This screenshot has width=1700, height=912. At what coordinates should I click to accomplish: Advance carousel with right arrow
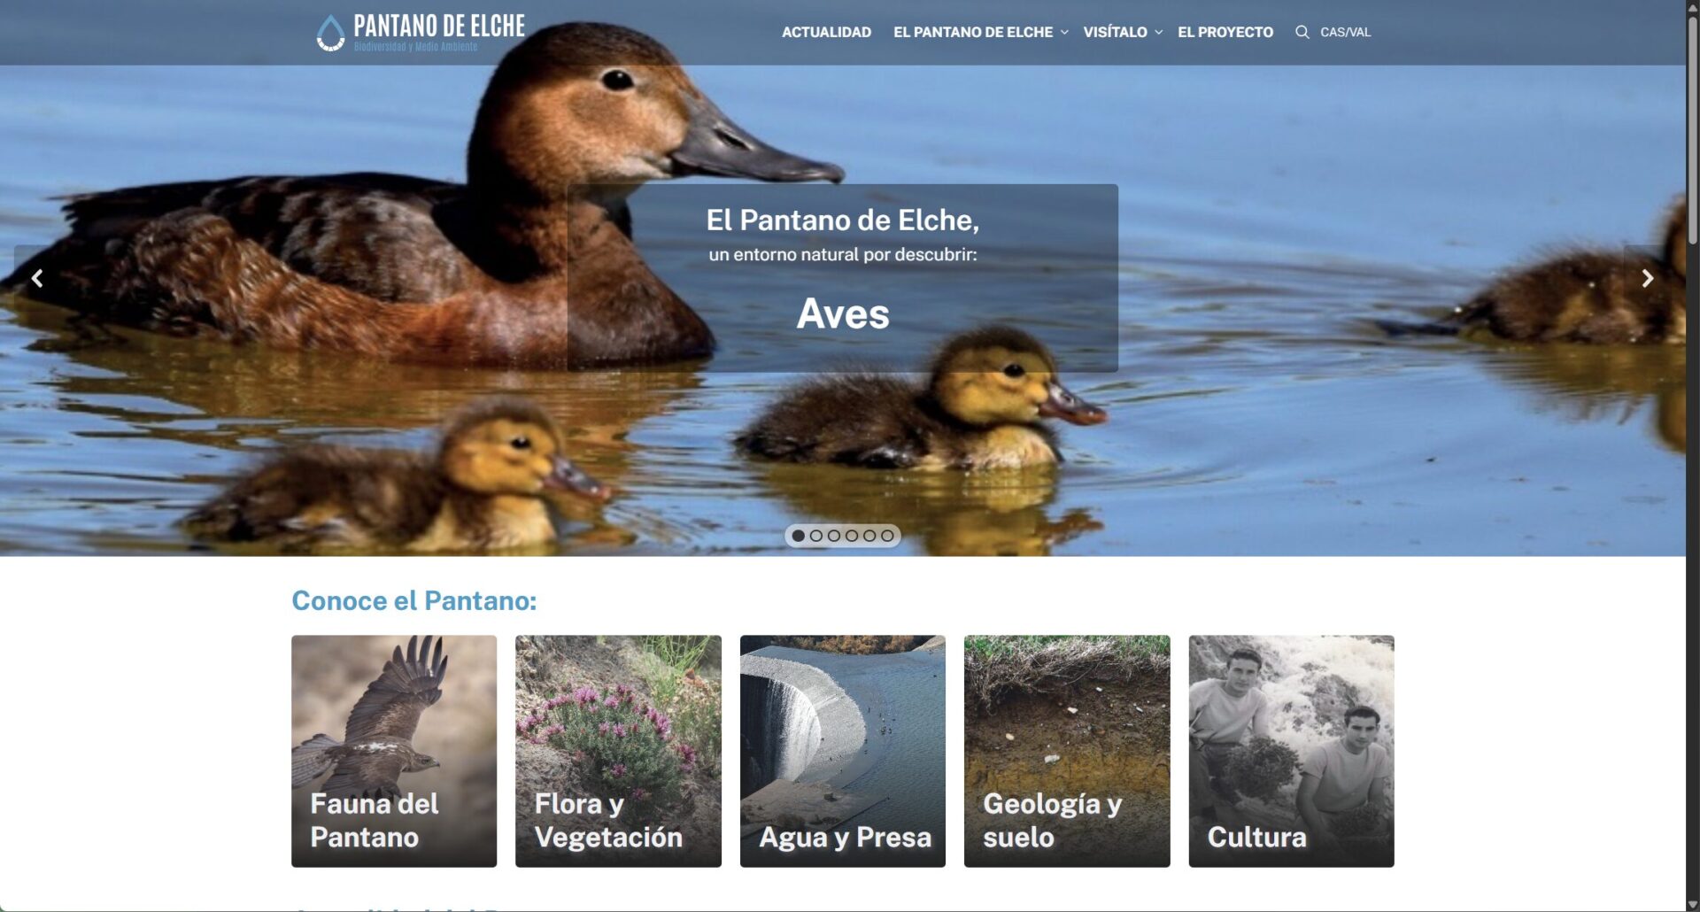(1647, 279)
